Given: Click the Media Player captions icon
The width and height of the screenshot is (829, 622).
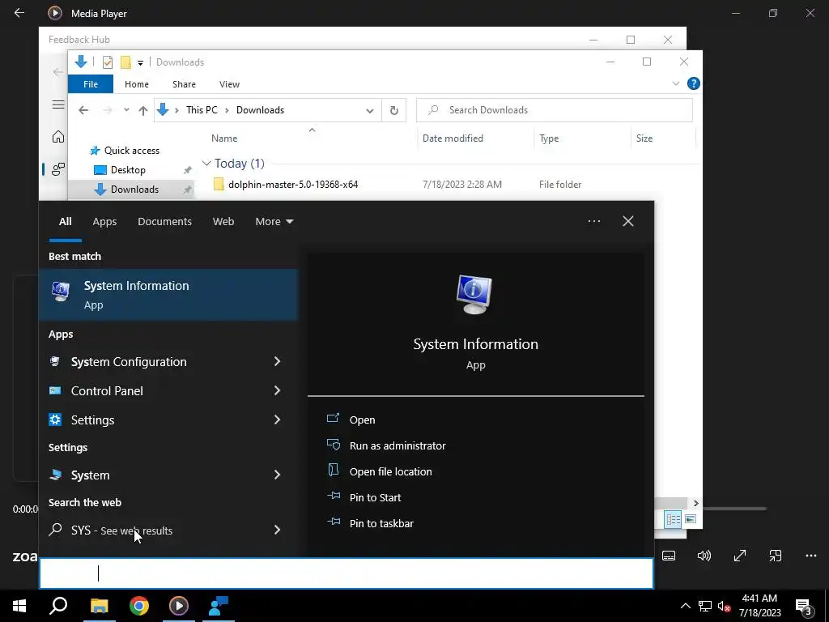Looking at the screenshot, I should [x=668, y=556].
